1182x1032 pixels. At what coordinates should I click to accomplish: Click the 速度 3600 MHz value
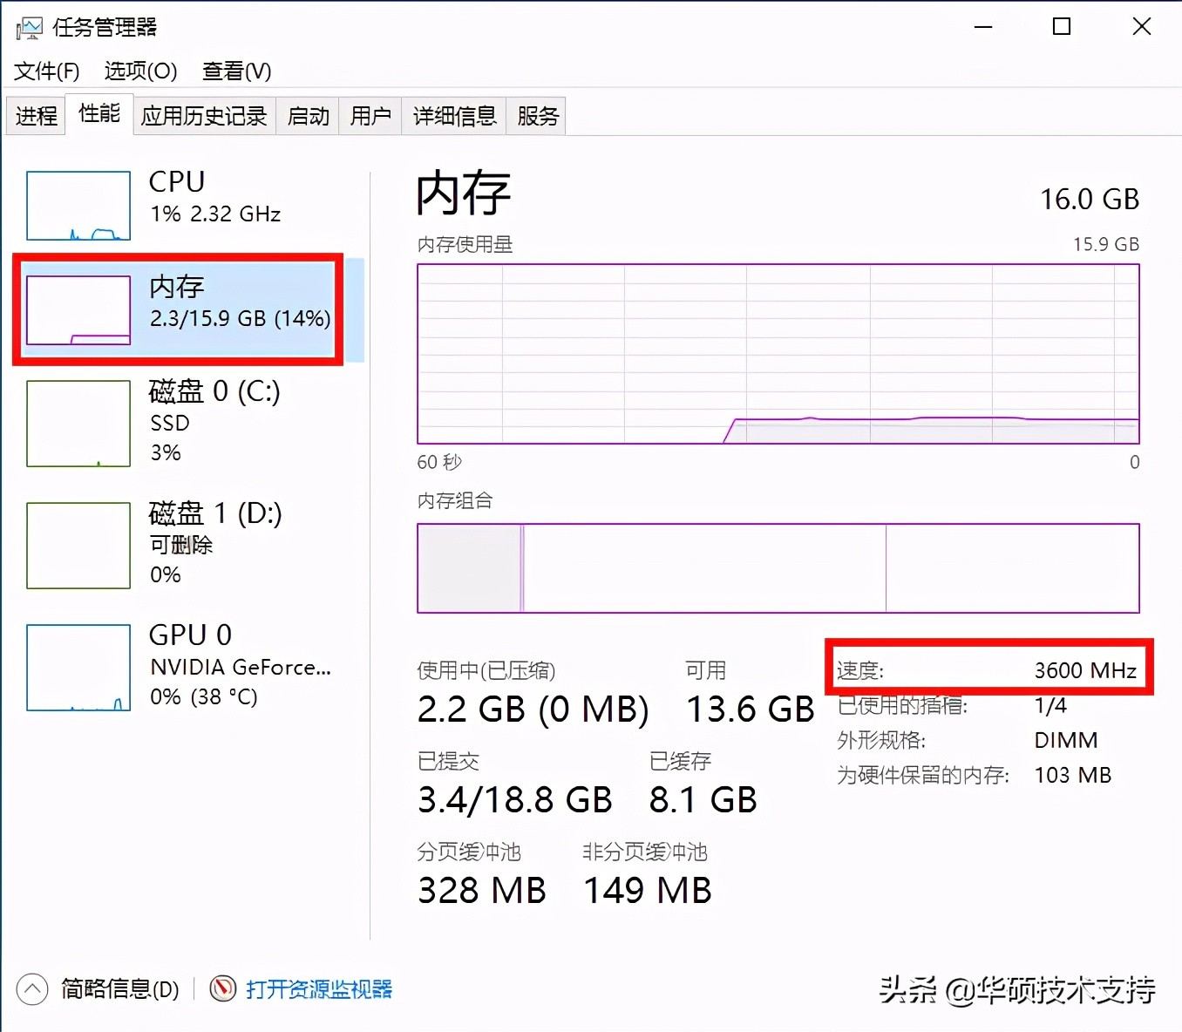1085,669
